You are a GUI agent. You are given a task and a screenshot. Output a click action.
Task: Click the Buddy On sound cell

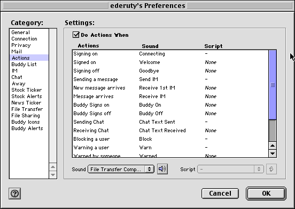pos(150,105)
